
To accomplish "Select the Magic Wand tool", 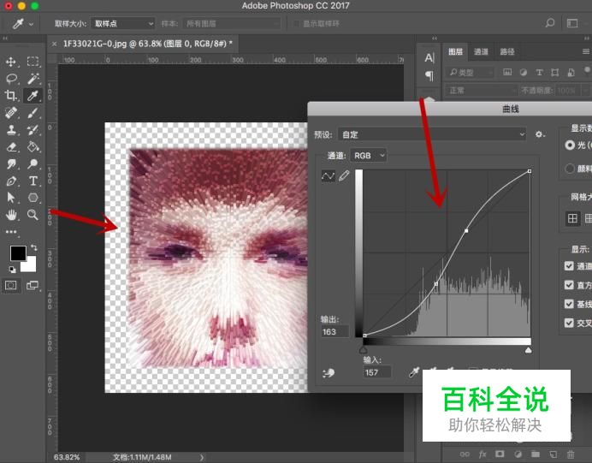I will (33, 79).
